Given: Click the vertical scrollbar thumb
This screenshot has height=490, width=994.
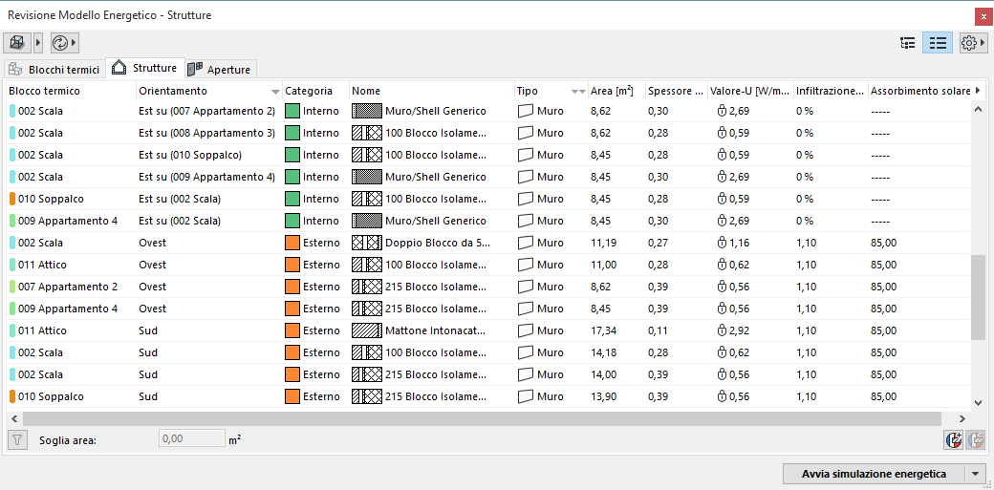Looking at the screenshot, I should [978, 298].
